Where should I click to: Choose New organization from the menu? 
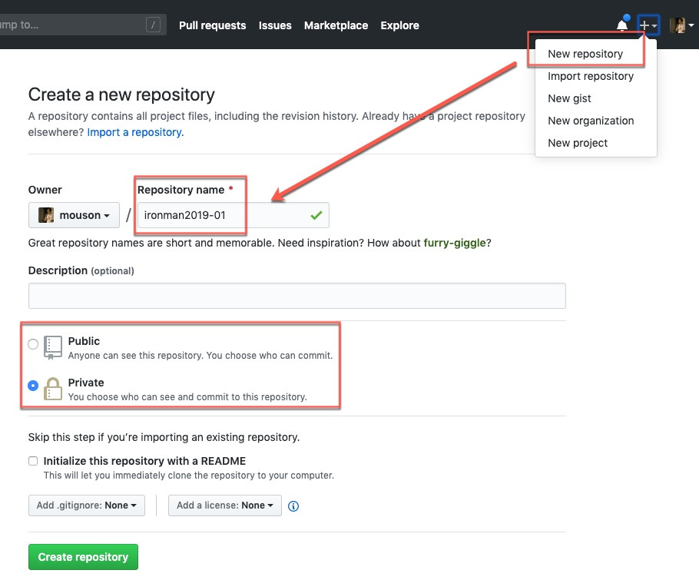(x=591, y=121)
